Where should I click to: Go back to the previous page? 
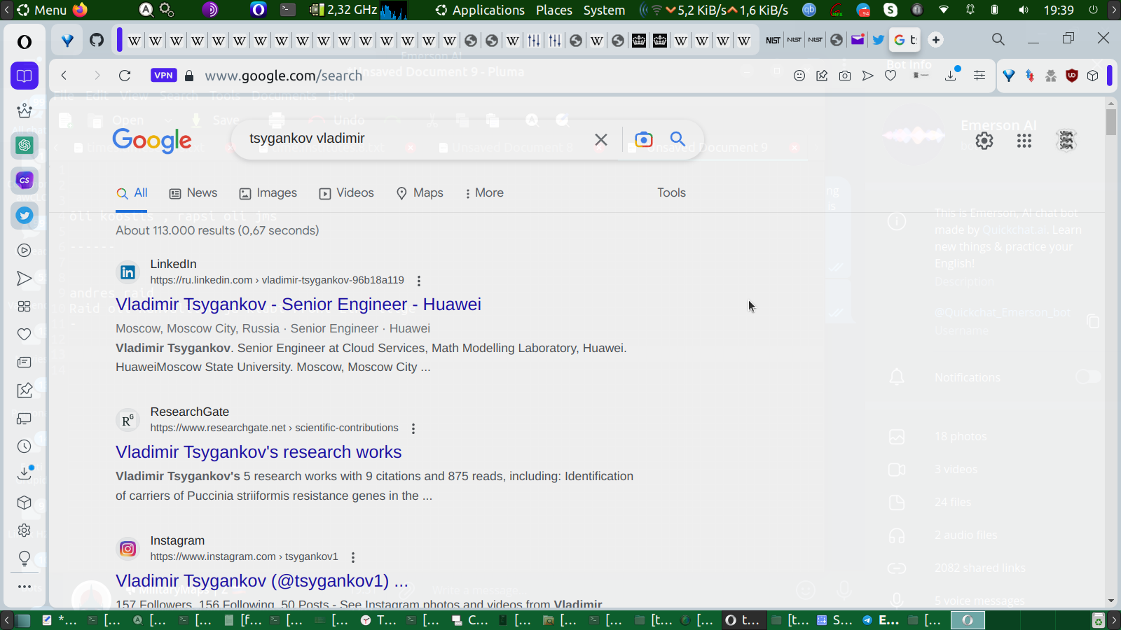[x=64, y=76]
